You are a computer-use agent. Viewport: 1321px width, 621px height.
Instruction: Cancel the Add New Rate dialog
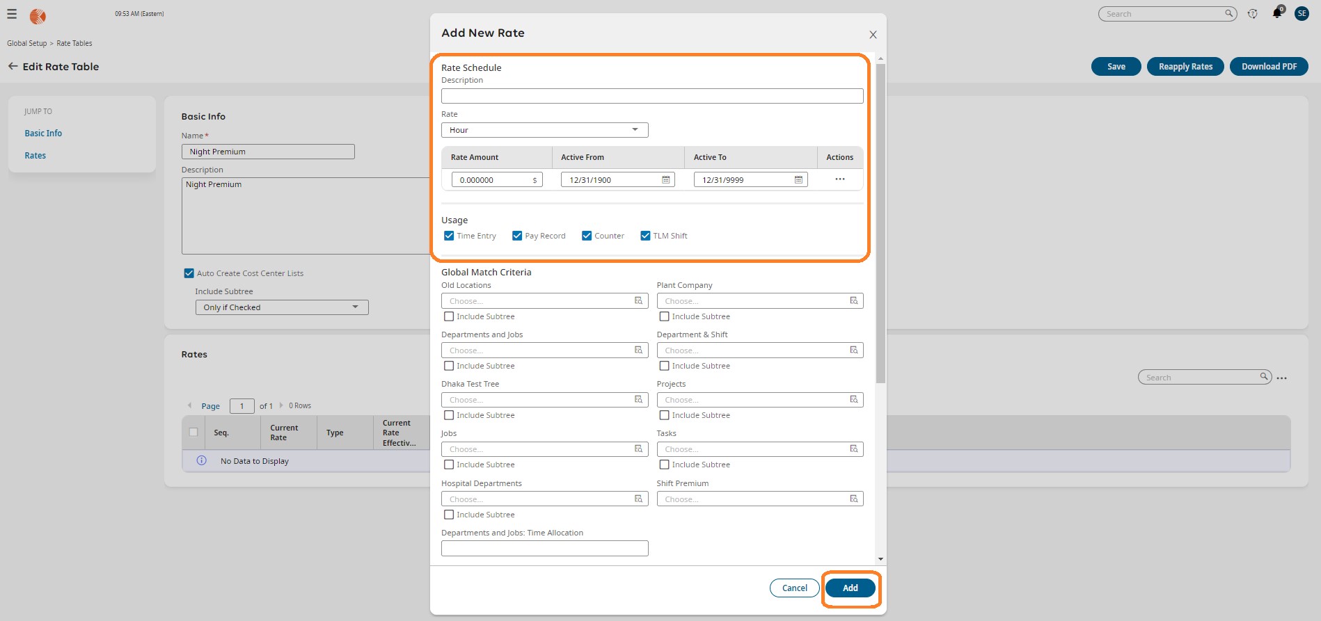coord(794,588)
